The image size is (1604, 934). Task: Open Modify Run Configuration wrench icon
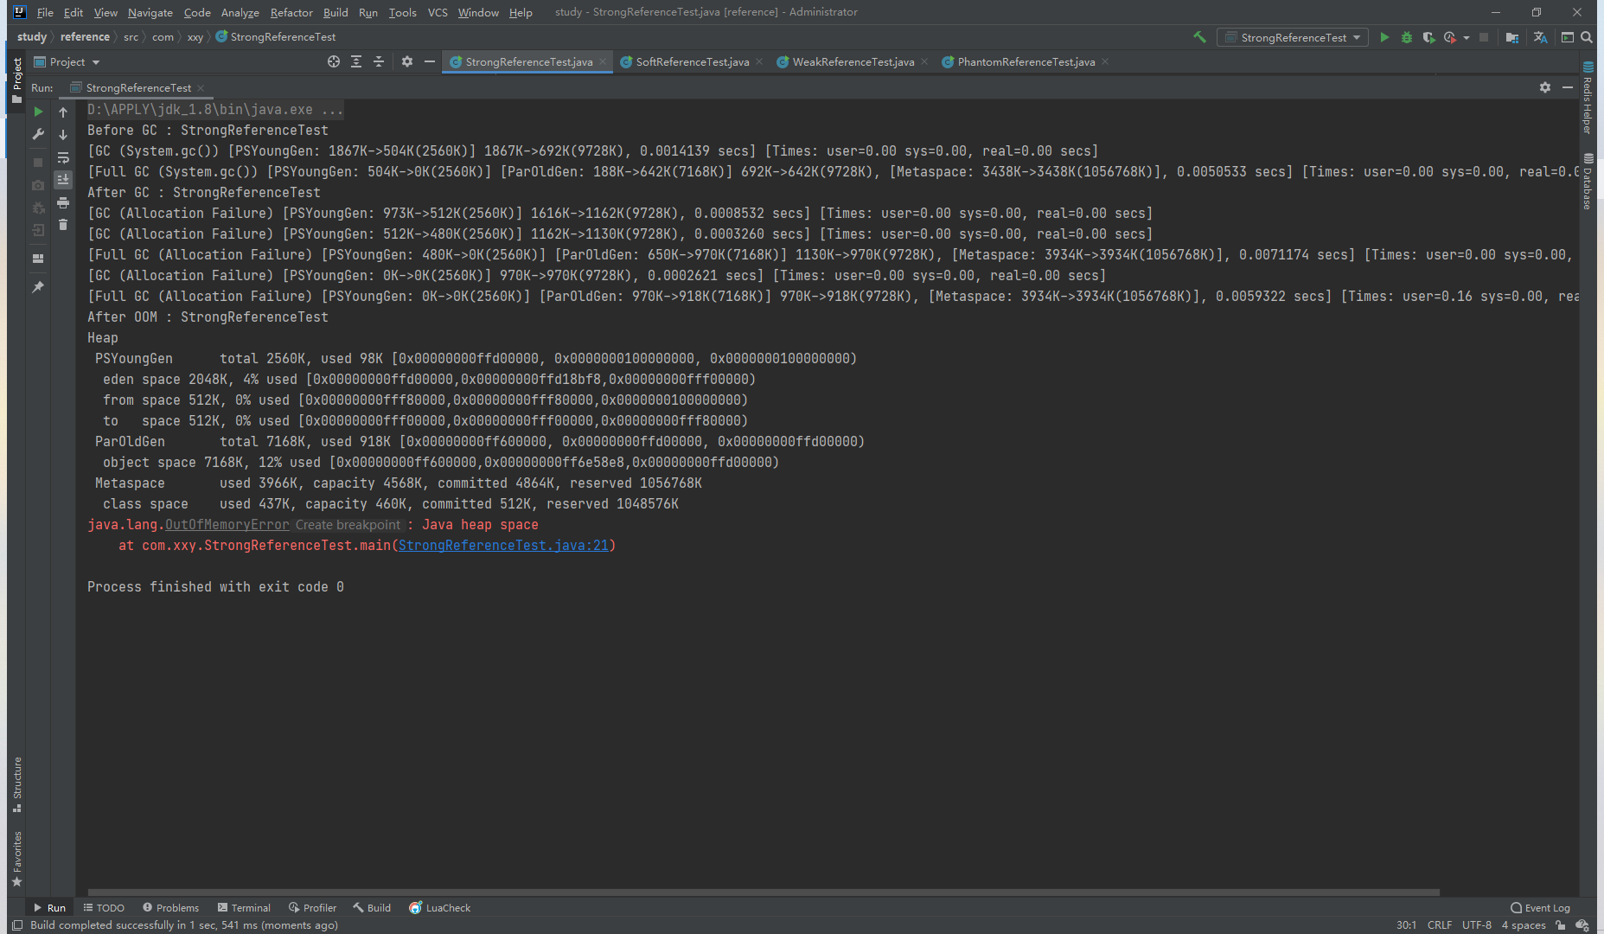38,134
